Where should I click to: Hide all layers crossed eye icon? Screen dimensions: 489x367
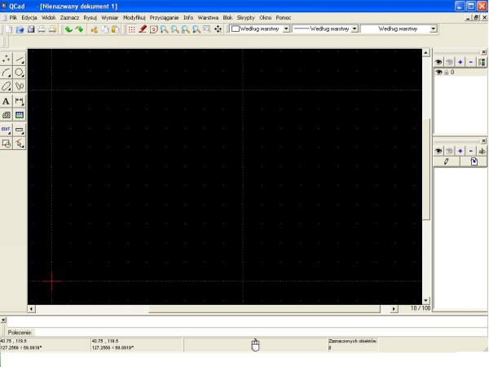(449, 62)
